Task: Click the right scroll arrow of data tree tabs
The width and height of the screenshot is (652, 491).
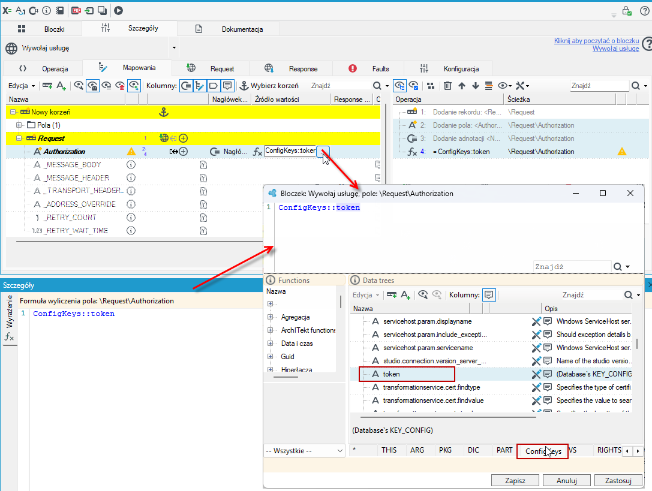Action: click(638, 451)
